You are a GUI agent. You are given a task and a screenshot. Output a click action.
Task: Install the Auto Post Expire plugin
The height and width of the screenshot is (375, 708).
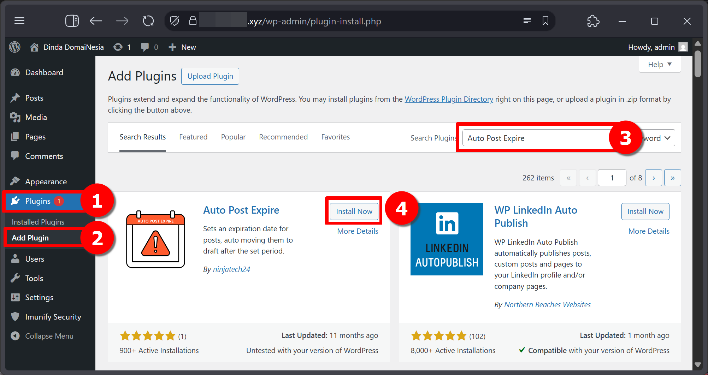354,211
